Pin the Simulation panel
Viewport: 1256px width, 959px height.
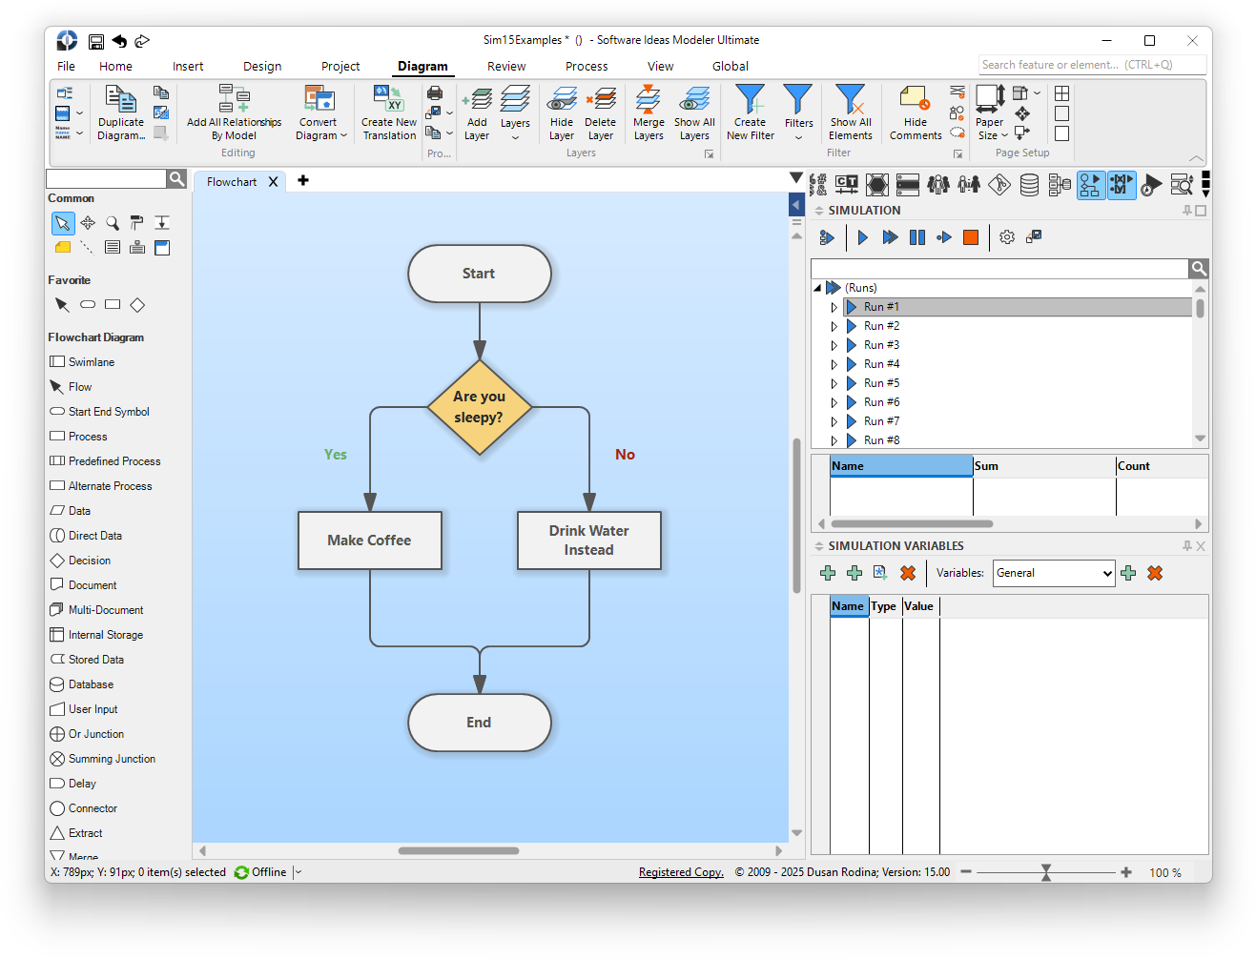(x=1187, y=211)
